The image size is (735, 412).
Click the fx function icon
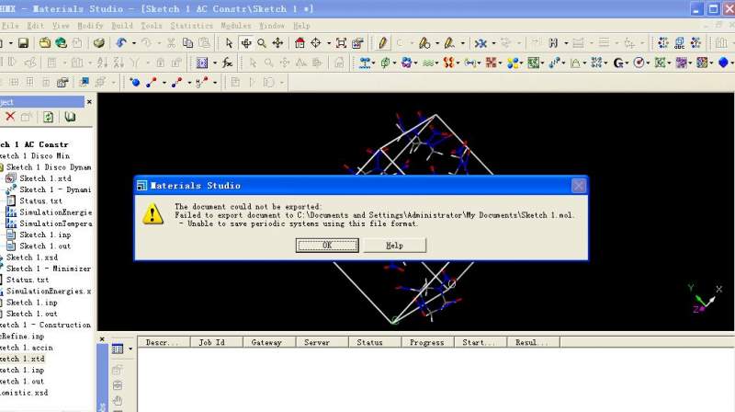(x=227, y=63)
